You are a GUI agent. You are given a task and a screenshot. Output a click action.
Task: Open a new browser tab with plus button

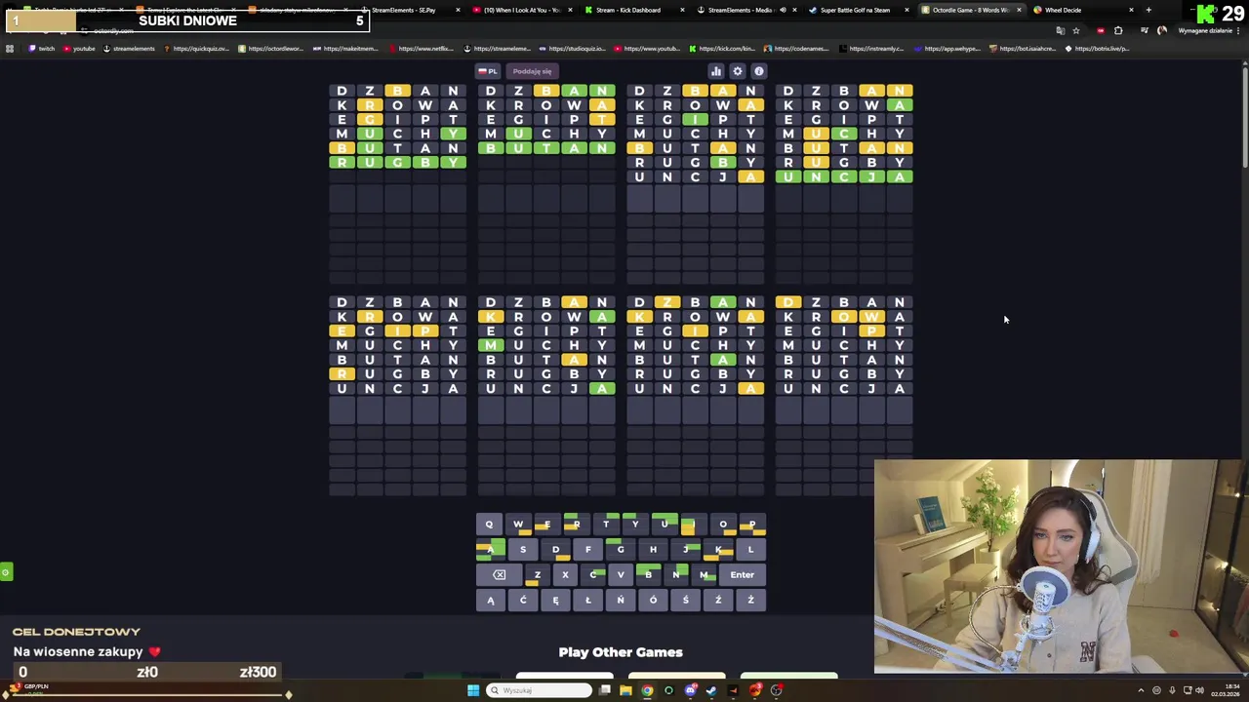(x=1148, y=10)
